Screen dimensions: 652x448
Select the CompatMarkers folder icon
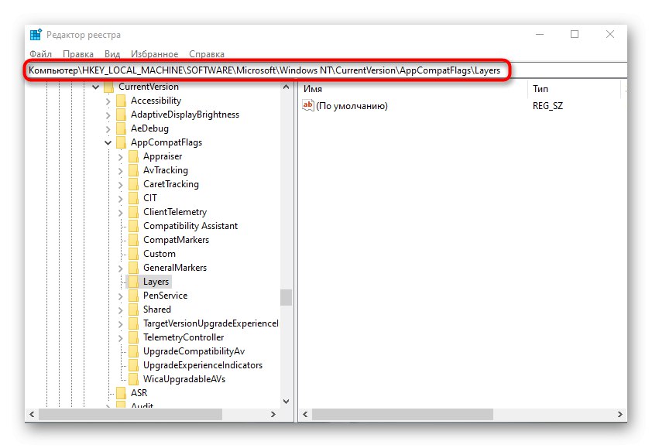pyautogui.click(x=133, y=240)
